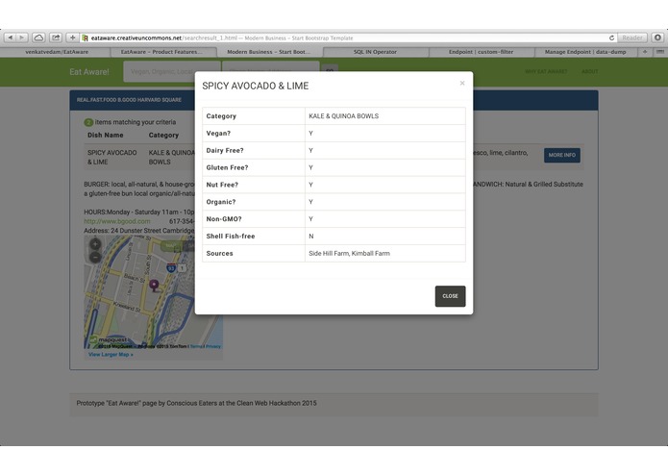668x475 pixels.
Task: Select the Map view toggle on map
Action: tap(170, 246)
